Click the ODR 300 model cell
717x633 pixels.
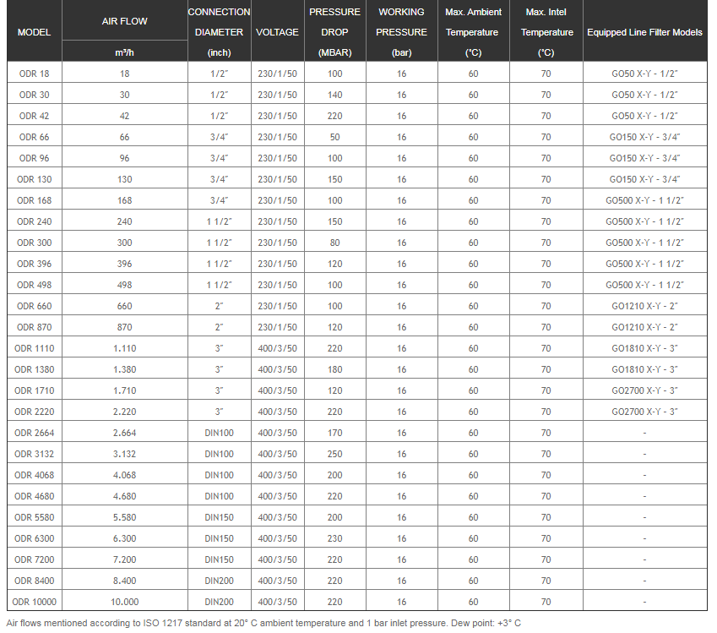coord(34,243)
